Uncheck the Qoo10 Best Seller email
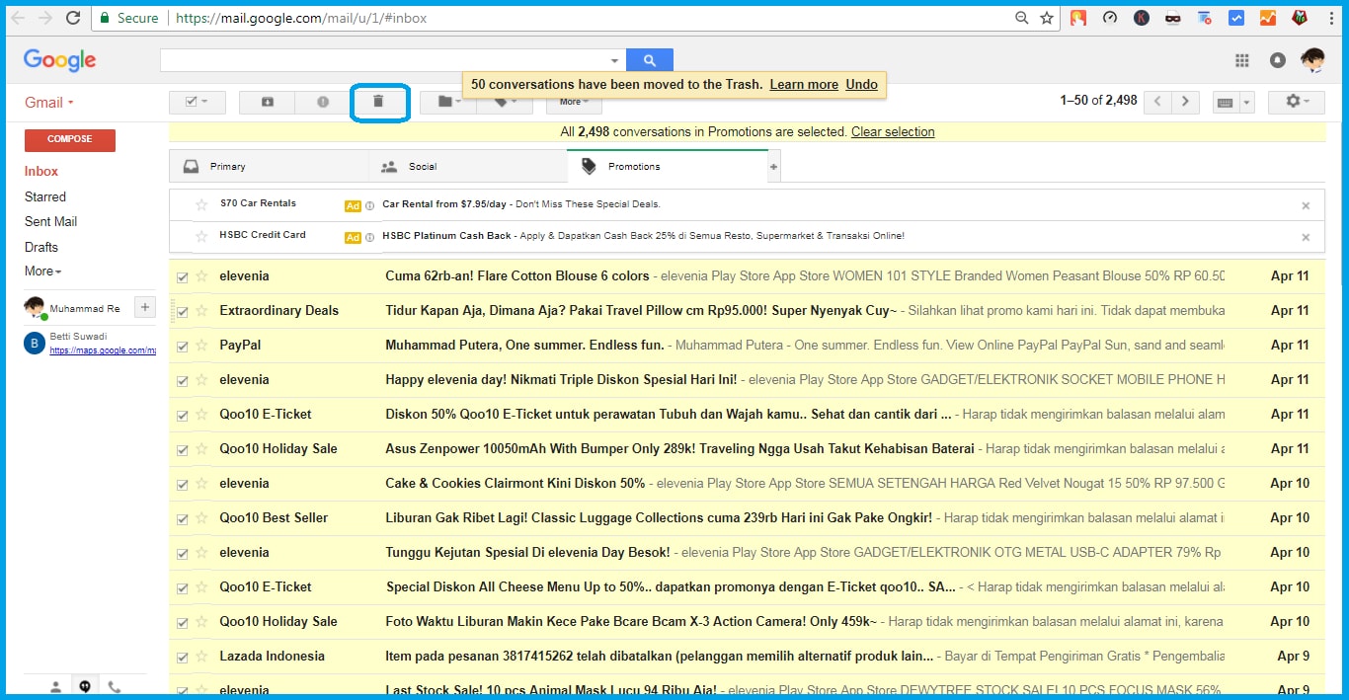Viewport: 1349px width, 700px height. click(x=182, y=519)
